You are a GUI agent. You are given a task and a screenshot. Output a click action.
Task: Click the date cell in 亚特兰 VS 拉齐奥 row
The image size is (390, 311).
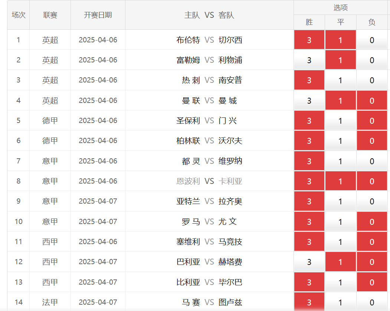tap(98, 201)
